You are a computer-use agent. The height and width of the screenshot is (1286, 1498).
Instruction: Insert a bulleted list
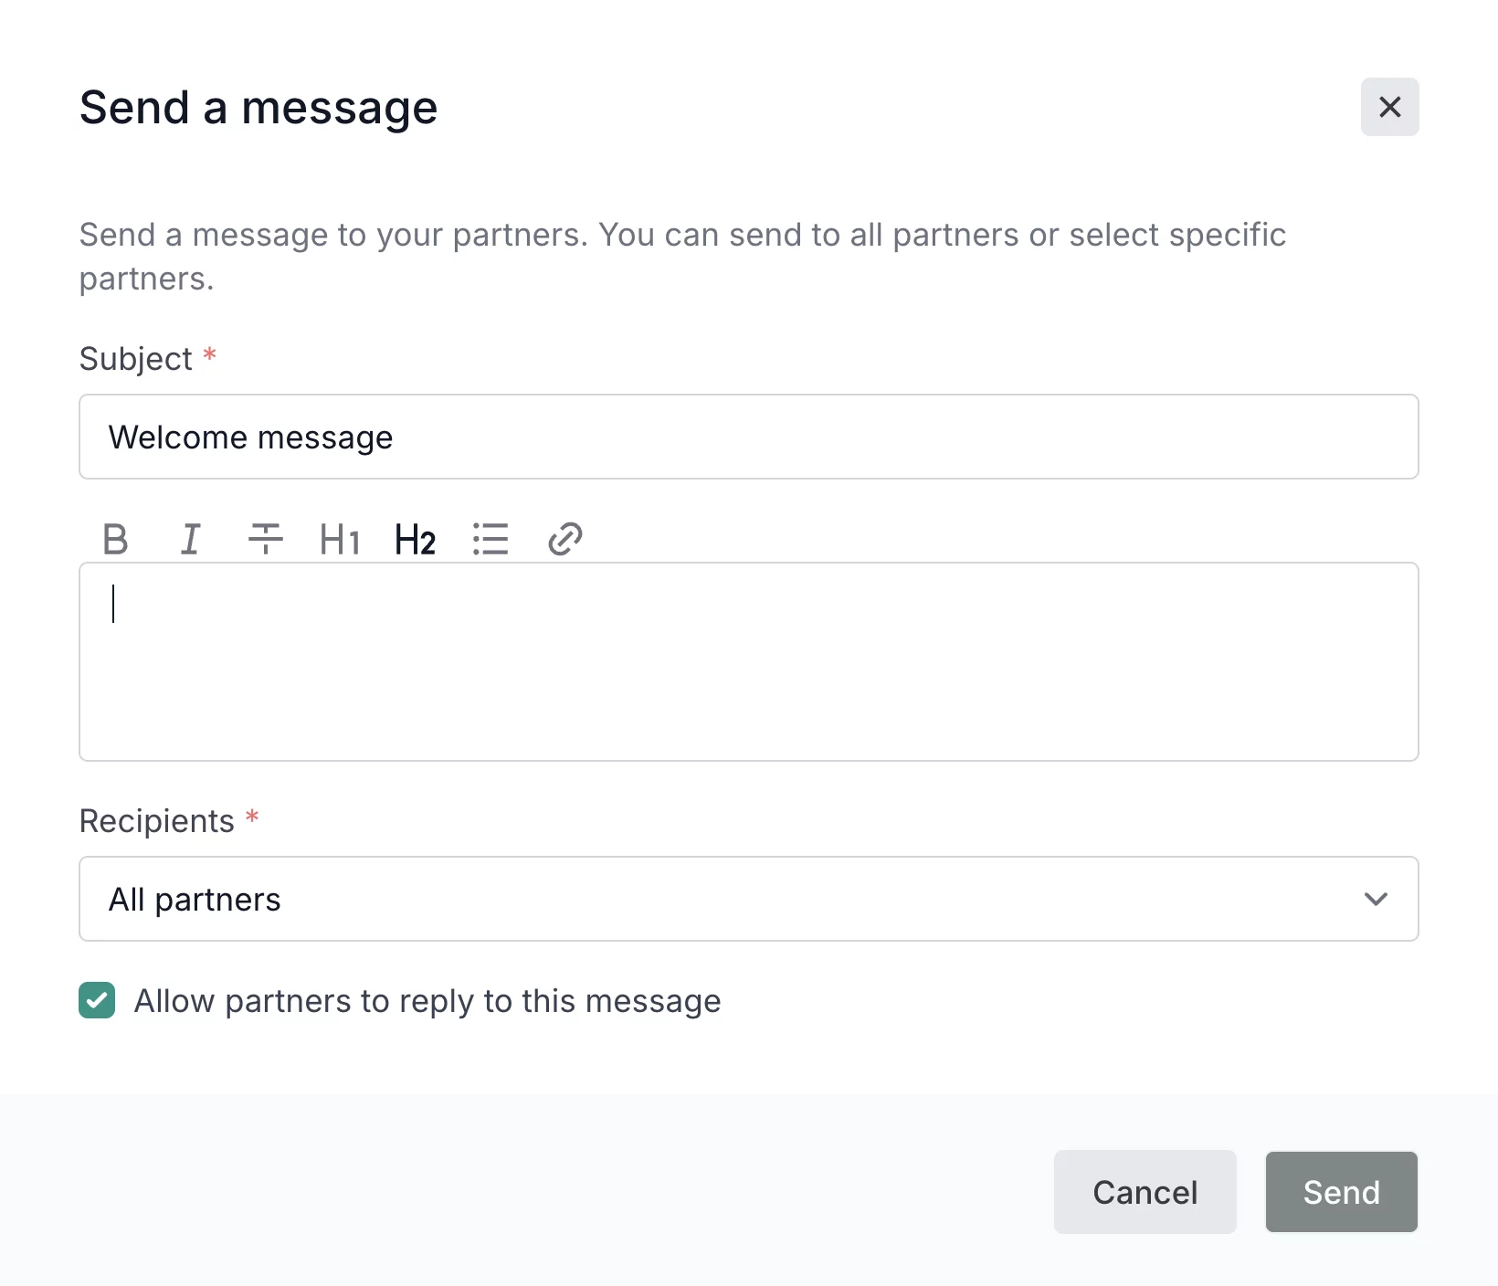(x=491, y=540)
